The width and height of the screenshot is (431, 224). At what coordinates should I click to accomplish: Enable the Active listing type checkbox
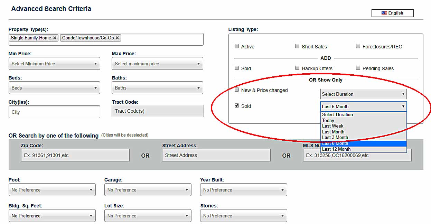pyautogui.click(x=237, y=46)
